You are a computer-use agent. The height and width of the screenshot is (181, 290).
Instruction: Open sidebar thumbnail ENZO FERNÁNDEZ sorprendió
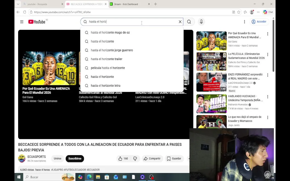[x=211, y=82]
